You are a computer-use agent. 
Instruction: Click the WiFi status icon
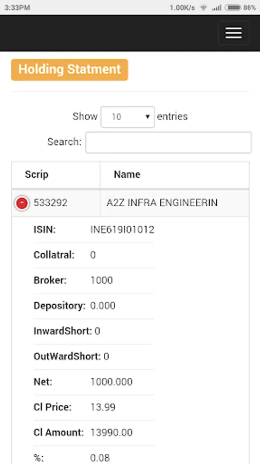click(203, 8)
